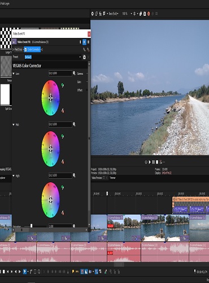Open the Best (Full) preview quality dropdown
Viewport: 209px width, 283px height.
click(114, 14)
